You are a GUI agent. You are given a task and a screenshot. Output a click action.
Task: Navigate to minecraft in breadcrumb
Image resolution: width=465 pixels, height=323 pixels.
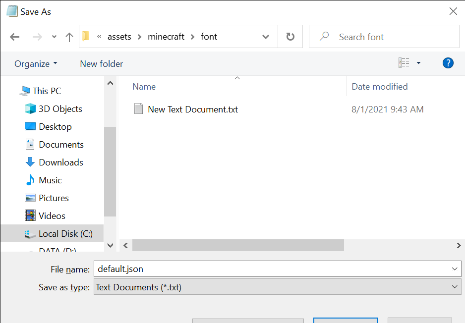[x=166, y=37]
